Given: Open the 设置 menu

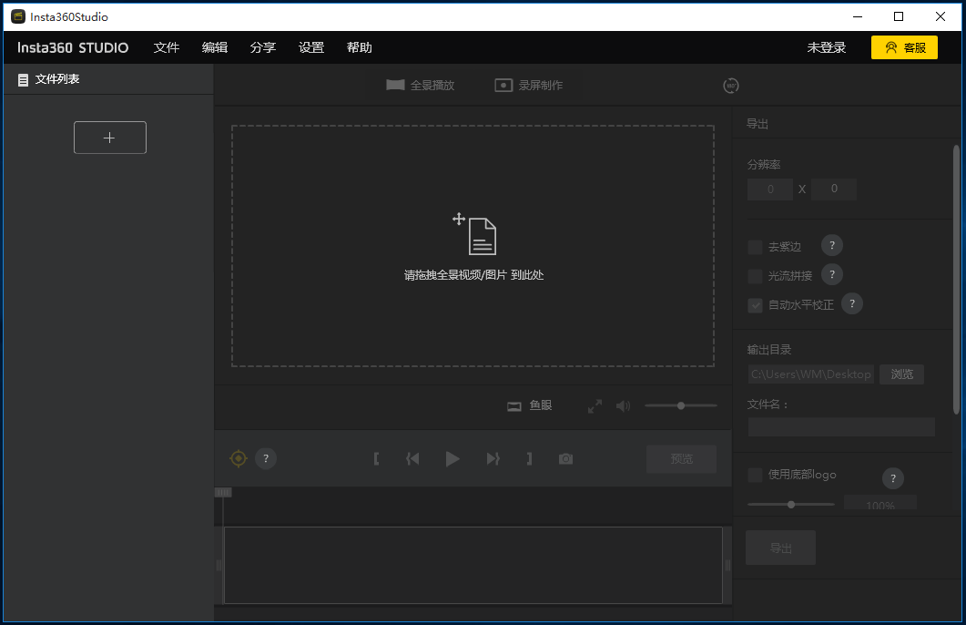Looking at the screenshot, I should pyautogui.click(x=311, y=47).
